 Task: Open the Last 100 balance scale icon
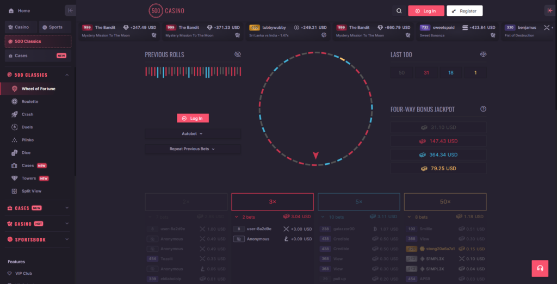pos(483,54)
